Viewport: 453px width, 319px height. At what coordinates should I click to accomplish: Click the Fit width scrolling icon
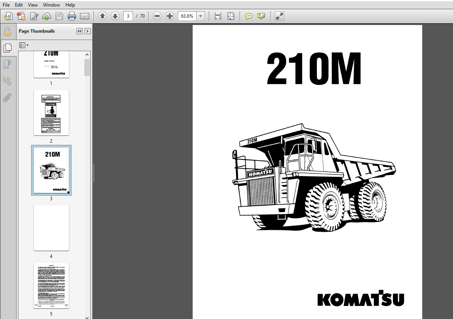[218, 16]
